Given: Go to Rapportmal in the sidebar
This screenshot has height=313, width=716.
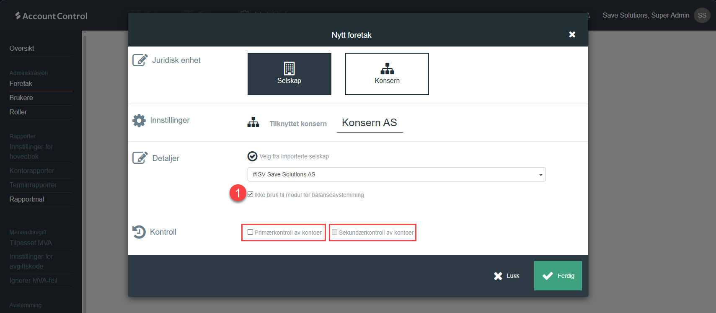Looking at the screenshot, I should (27, 199).
